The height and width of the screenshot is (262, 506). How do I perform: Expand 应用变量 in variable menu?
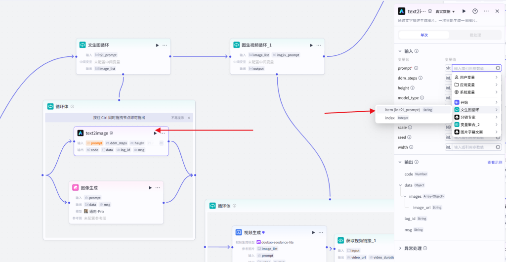[x=476, y=85]
